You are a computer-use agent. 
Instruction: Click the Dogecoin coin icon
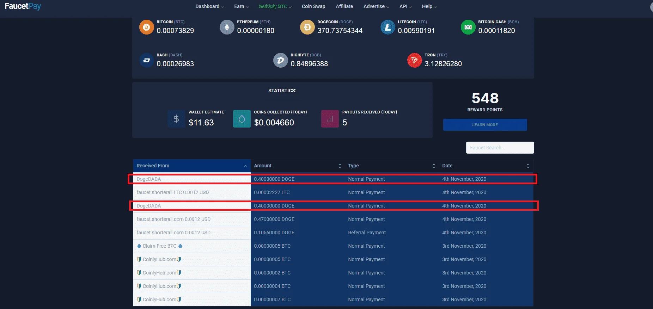[307, 27]
